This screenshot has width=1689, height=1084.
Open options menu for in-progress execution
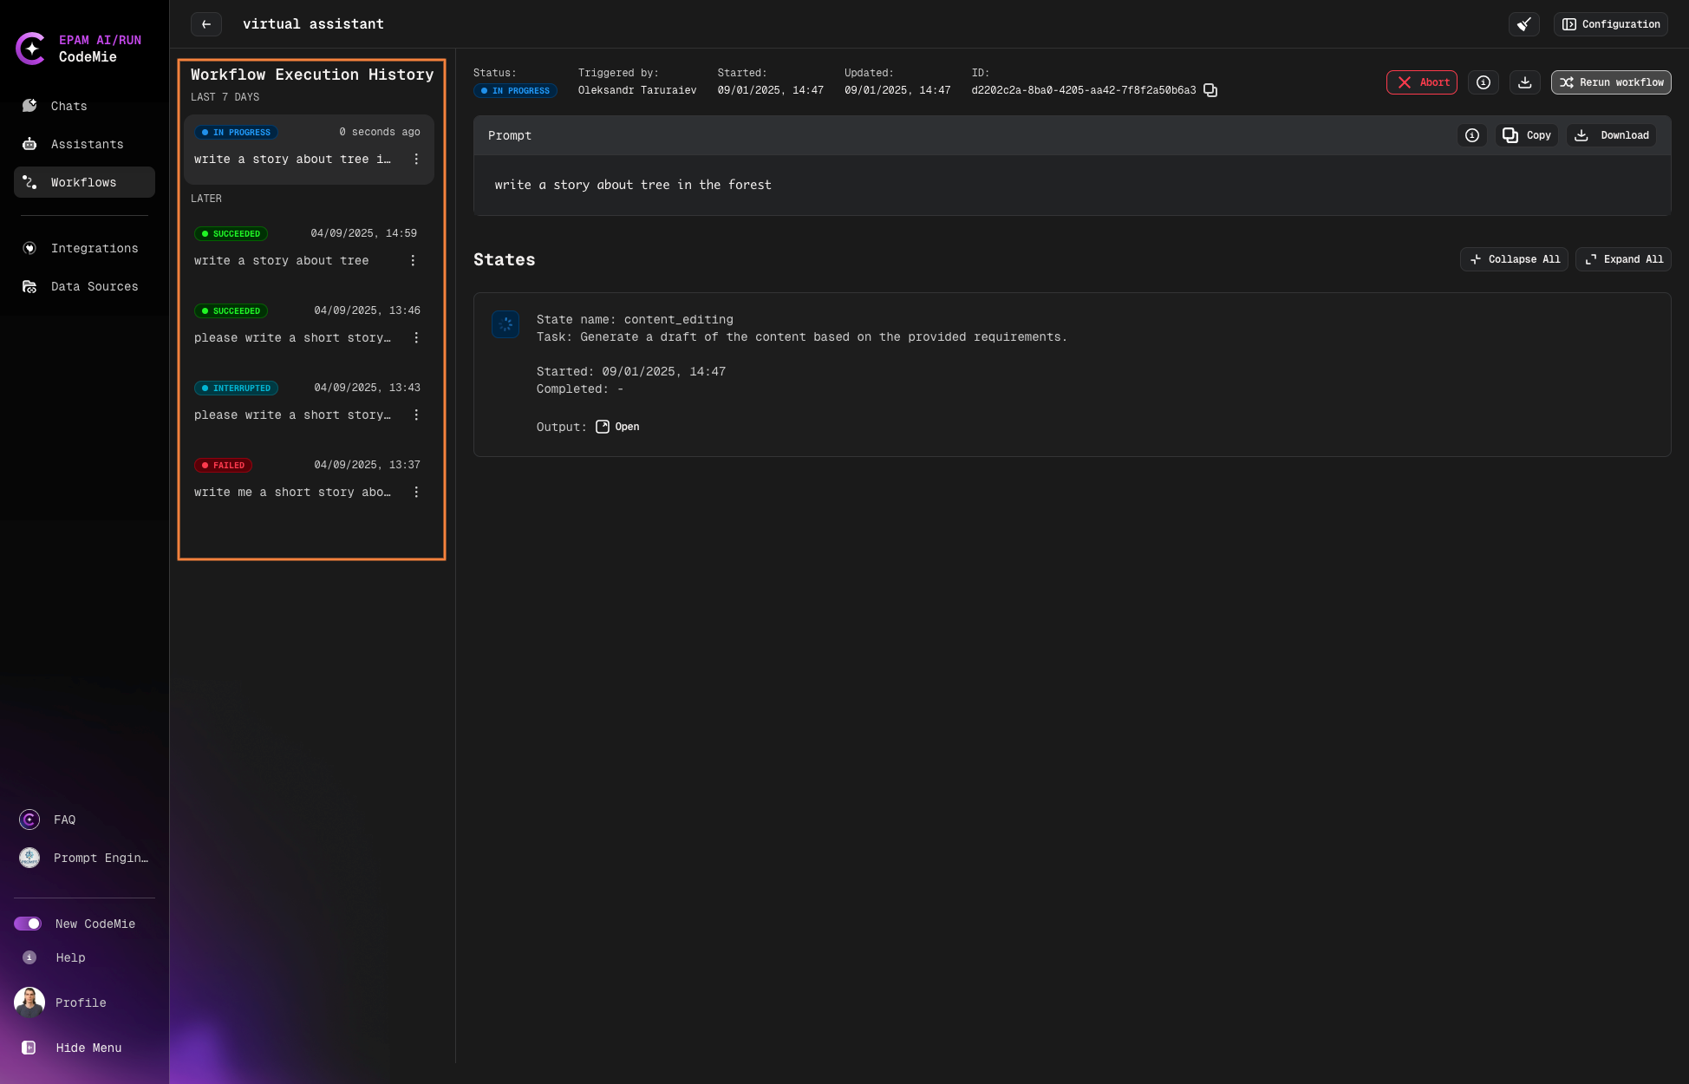[x=416, y=160]
